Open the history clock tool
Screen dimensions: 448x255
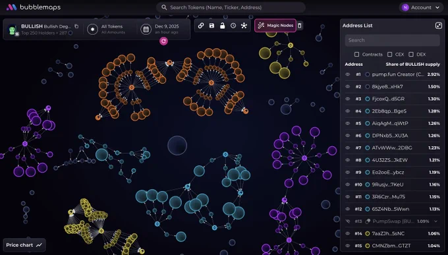pos(233,26)
